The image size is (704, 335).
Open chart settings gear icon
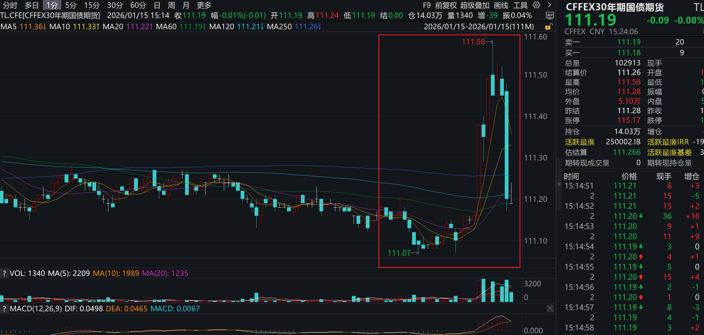pos(536,5)
